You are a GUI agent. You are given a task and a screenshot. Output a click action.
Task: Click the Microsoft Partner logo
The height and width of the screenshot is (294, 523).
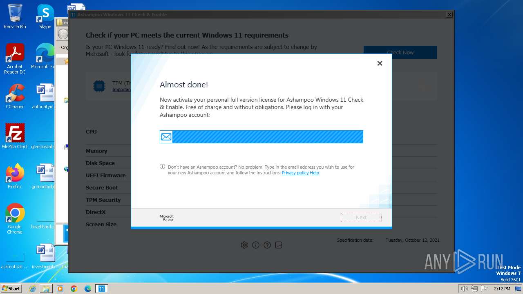(167, 218)
